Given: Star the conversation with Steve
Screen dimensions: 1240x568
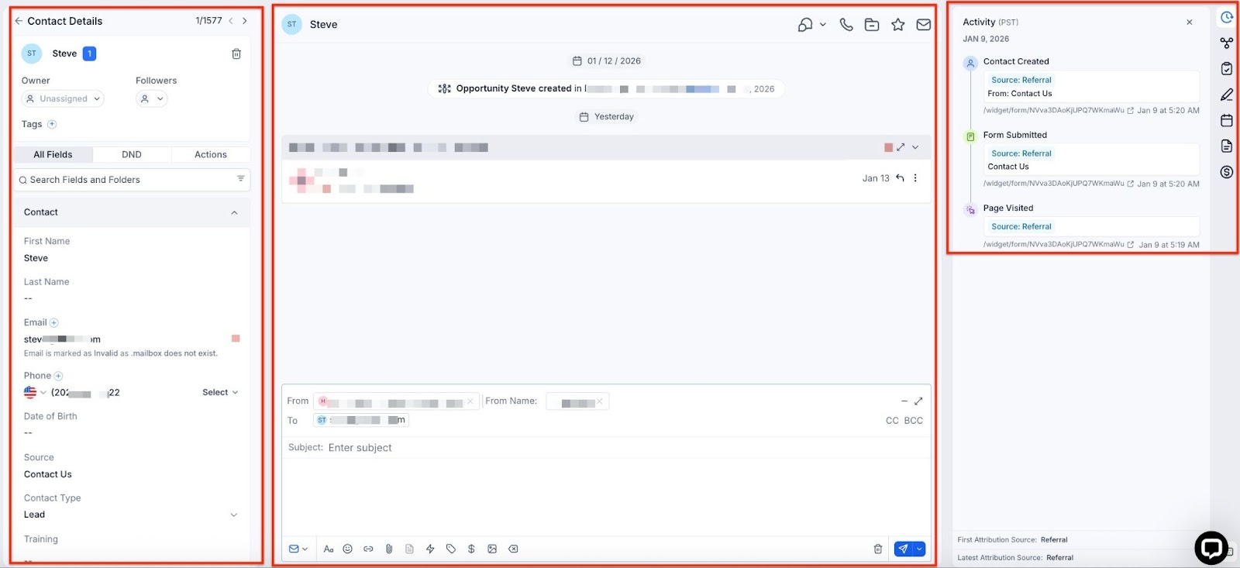Looking at the screenshot, I should tap(898, 25).
